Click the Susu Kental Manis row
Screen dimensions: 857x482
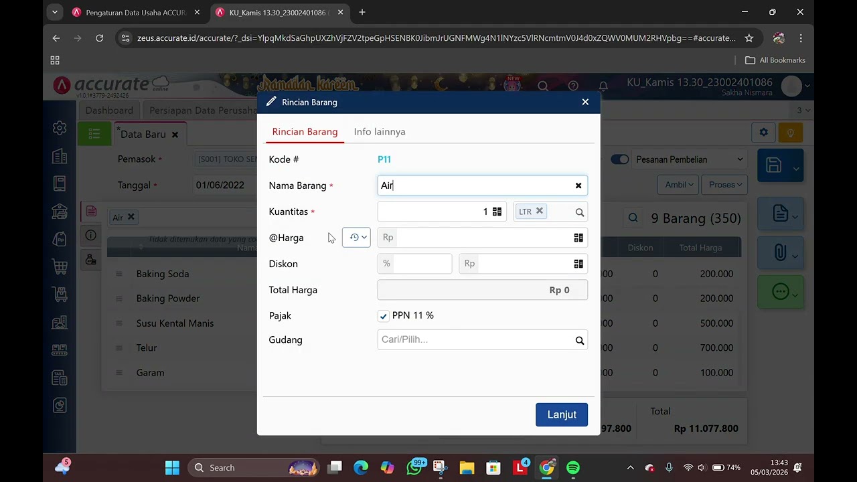tap(175, 323)
